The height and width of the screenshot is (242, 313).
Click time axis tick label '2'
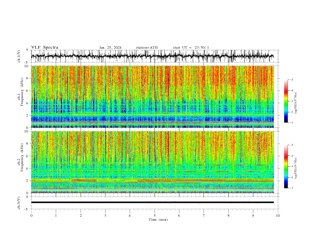[81, 216]
